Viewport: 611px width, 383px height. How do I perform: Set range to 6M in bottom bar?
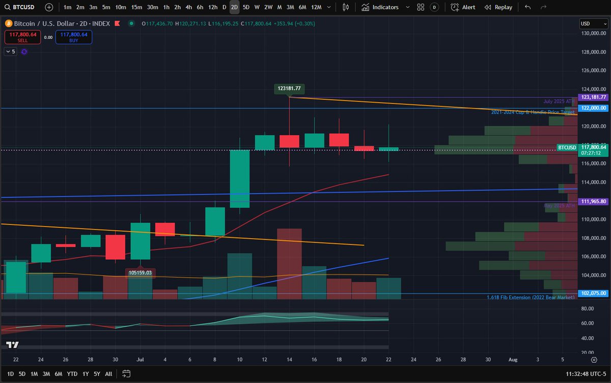pyautogui.click(x=59, y=374)
